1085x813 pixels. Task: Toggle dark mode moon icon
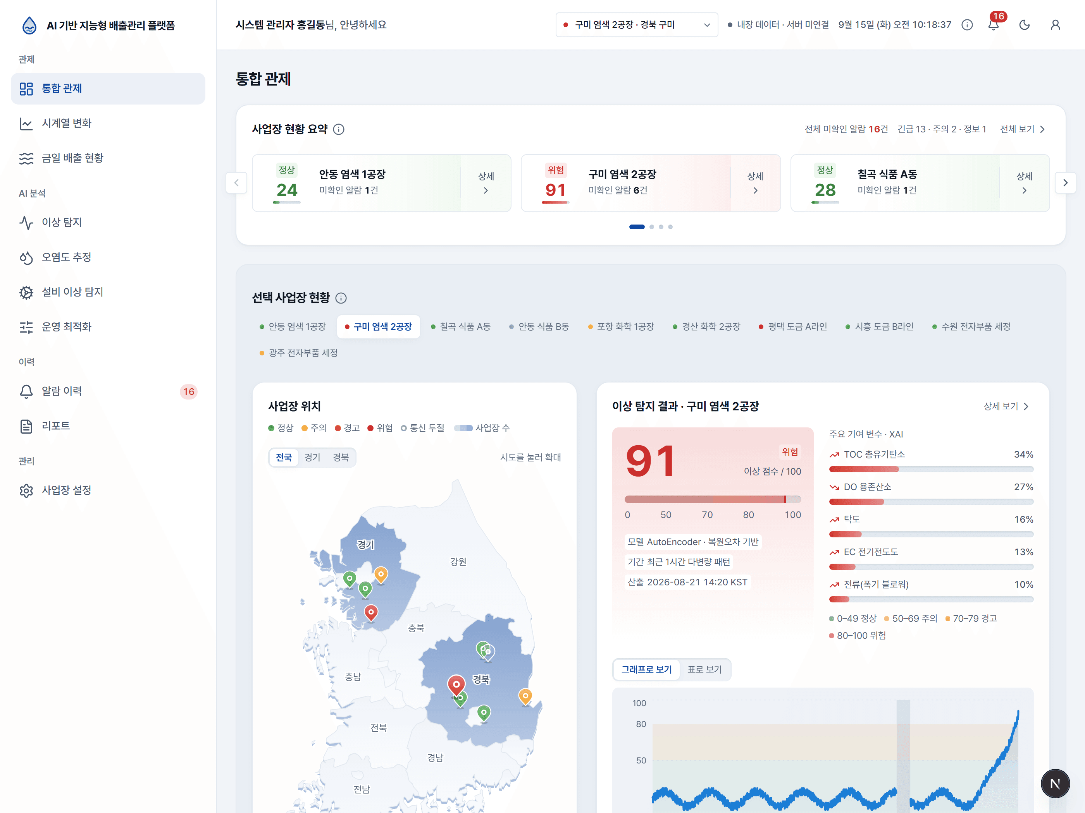tap(1024, 25)
